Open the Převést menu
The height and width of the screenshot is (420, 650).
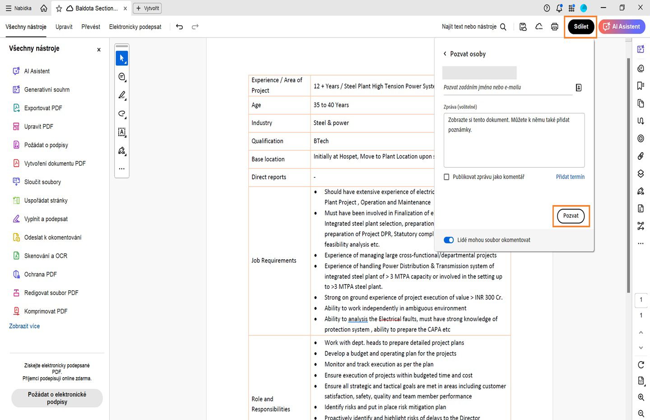(91, 27)
